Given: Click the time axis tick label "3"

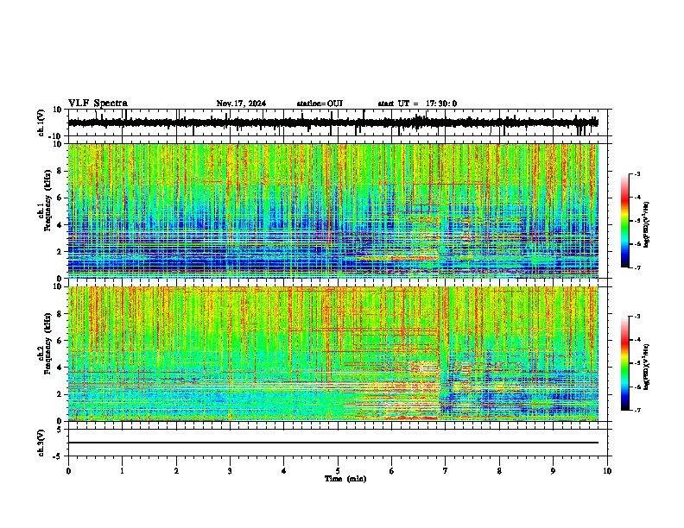Looking at the screenshot, I should click(x=230, y=471).
